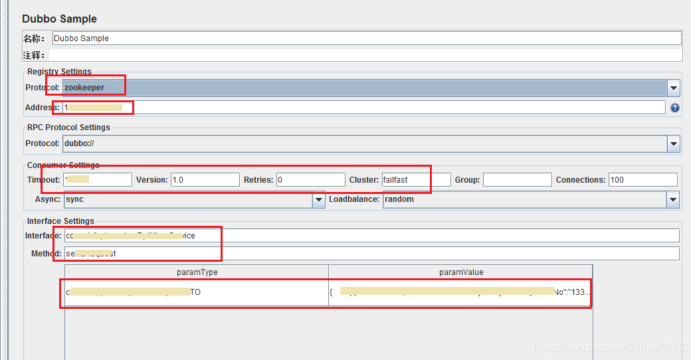Click the Timeout input field
Viewport: 691px width, 360px height.
(98, 180)
